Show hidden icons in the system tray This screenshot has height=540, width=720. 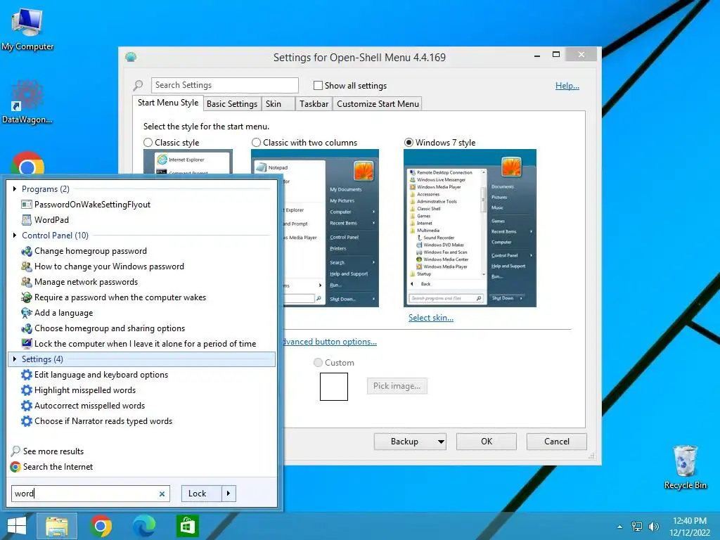click(620, 527)
